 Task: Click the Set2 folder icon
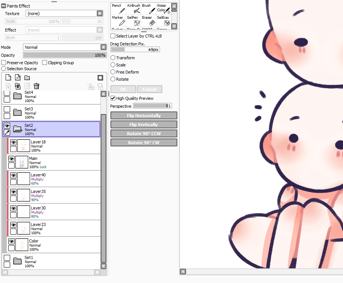pos(18,129)
